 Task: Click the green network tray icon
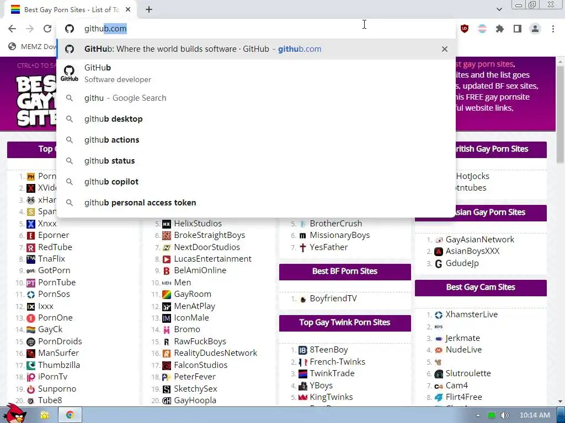491,415
